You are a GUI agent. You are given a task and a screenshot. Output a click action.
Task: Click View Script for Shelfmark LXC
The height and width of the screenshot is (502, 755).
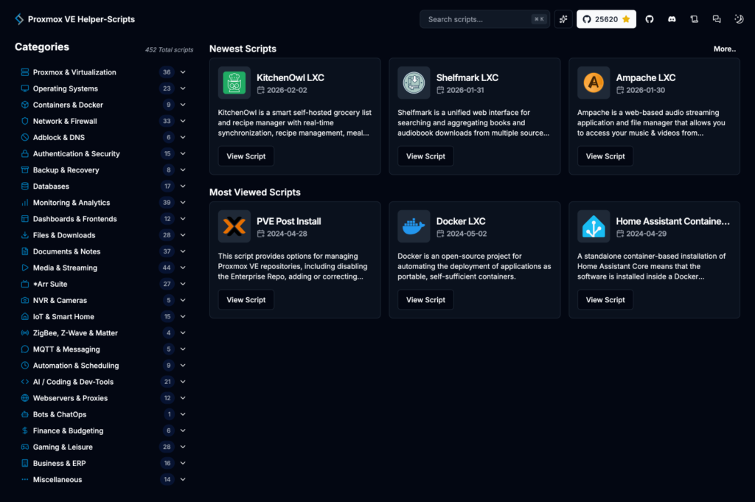click(425, 156)
